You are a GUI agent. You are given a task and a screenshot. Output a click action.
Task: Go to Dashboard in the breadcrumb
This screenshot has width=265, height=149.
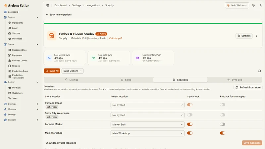[x=60, y=5]
